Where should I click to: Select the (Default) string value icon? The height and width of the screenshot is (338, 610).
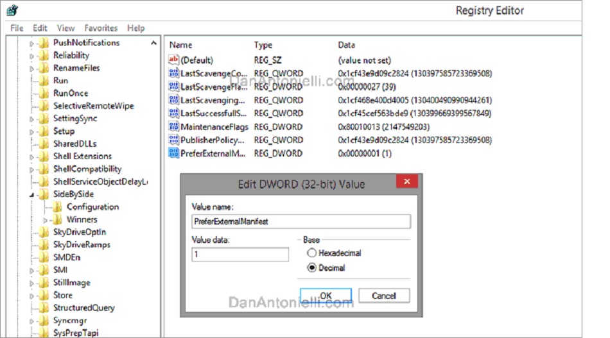point(173,60)
